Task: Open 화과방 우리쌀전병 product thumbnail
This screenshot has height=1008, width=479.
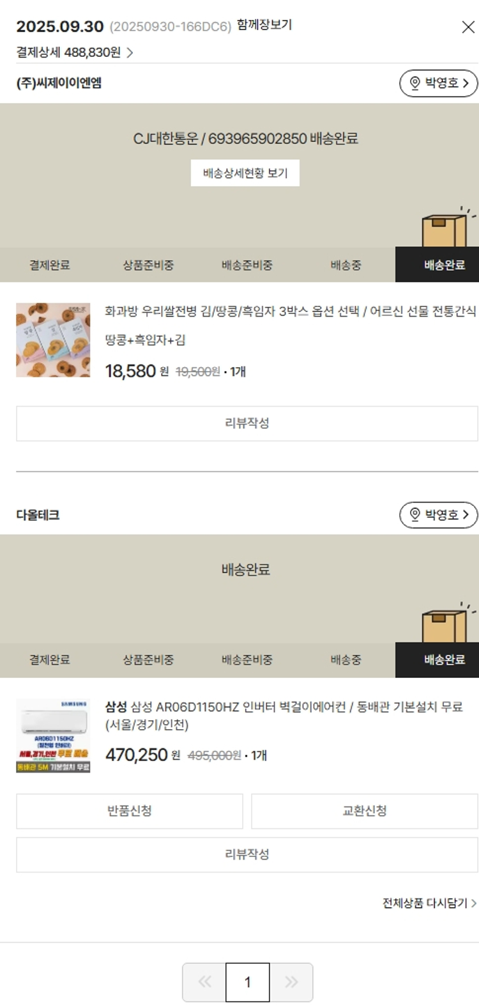Action: click(x=53, y=340)
